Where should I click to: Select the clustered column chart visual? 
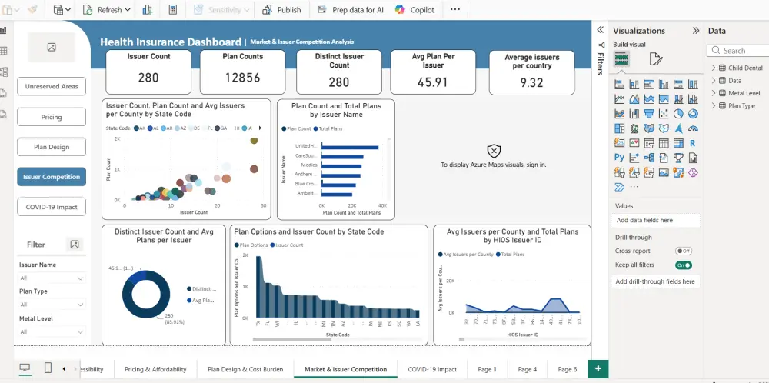coord(664,85)
